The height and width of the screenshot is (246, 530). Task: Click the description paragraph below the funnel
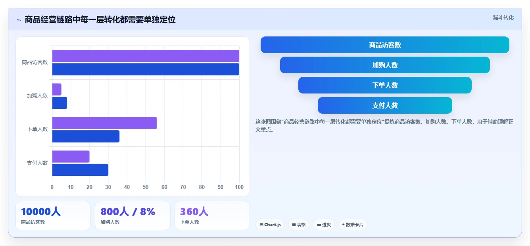(384, 126)
